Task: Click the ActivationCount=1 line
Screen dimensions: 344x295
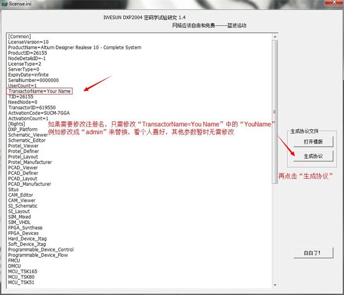Action: point(28,118)
